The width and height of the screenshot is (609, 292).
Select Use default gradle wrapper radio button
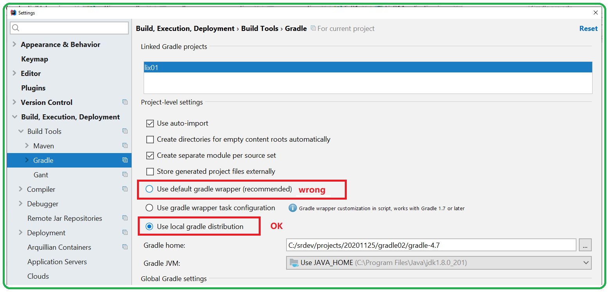(150, 189)
